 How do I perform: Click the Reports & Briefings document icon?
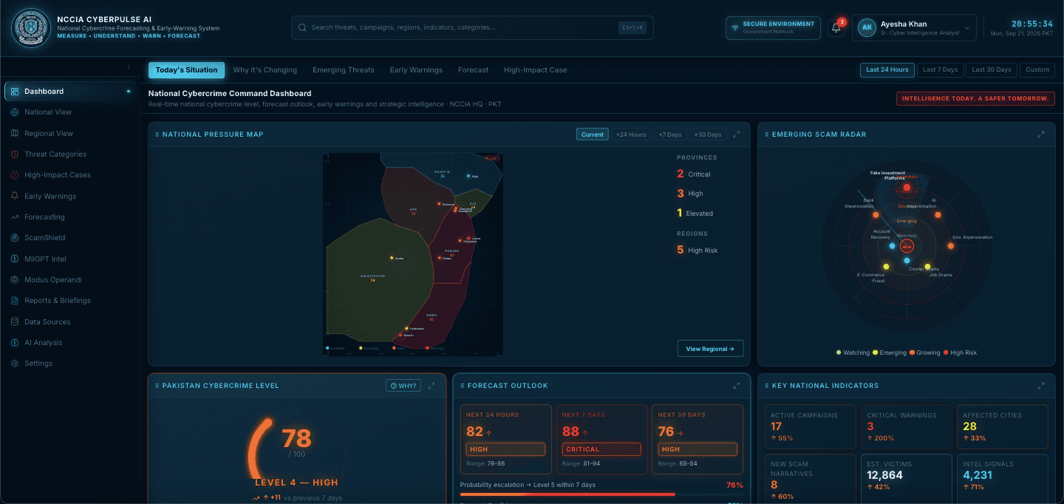15,301
